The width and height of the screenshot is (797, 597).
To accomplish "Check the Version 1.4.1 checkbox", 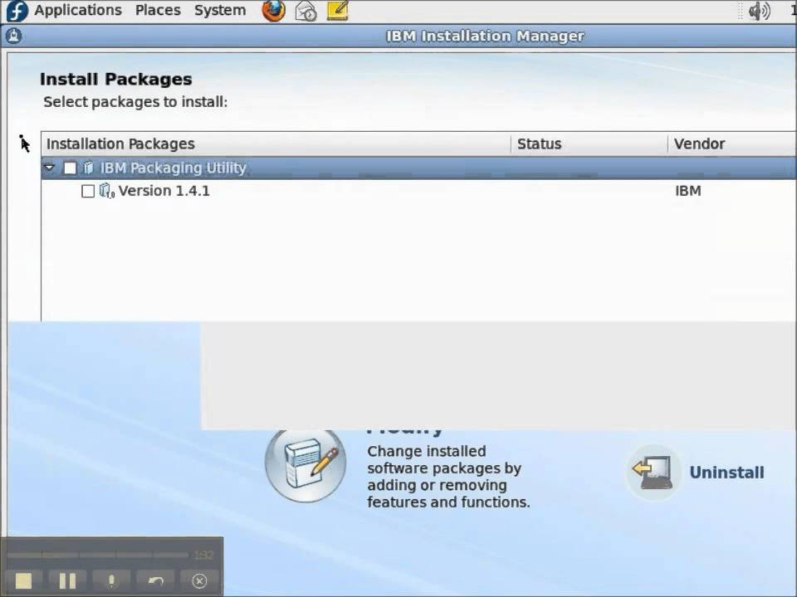I will pos(88,191).
